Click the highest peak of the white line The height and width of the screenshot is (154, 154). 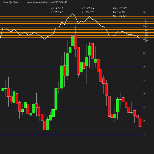point(73,14)
